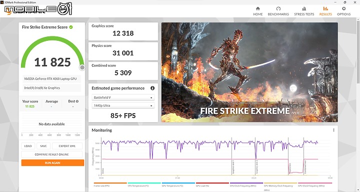Click the main score 11 825
This screenshot has height=192, width=360.
coord(52,62)
